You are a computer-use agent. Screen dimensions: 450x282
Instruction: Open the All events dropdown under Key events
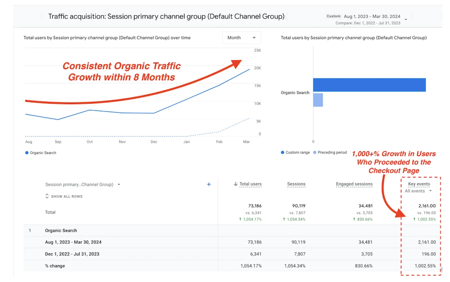pos(418,191)
